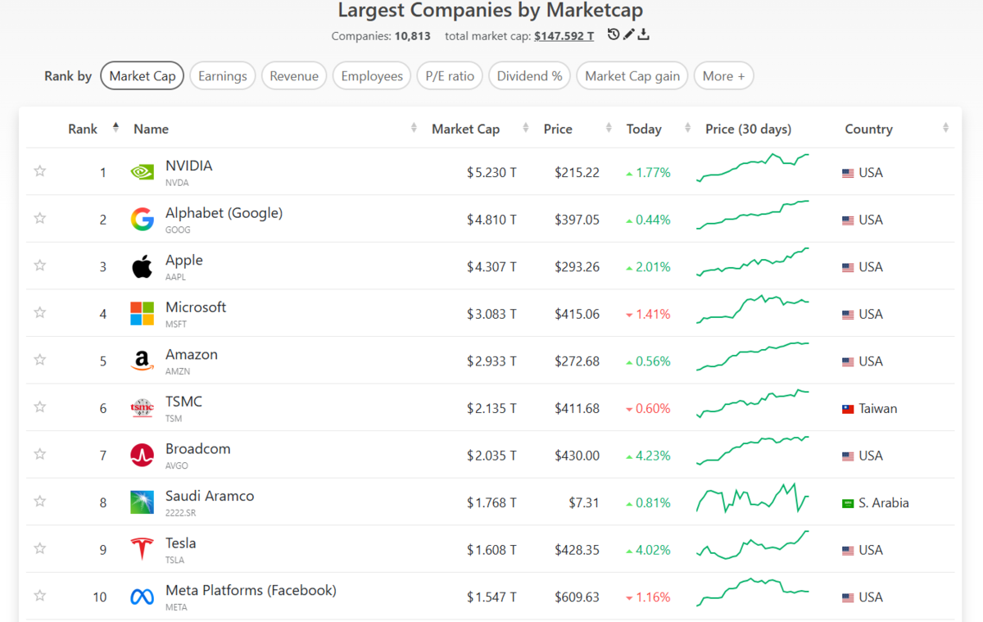This screenshot has width=983, height=622.
Task: Star Tesla as a favorite
Action: (39, 548)
